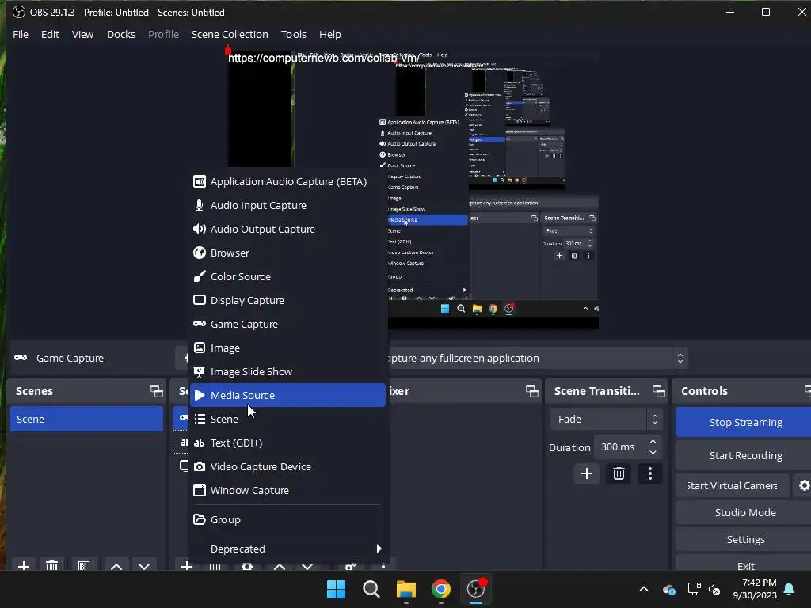Toggle Studio Mode
The image size is (811, 608).
click(745, 512)
